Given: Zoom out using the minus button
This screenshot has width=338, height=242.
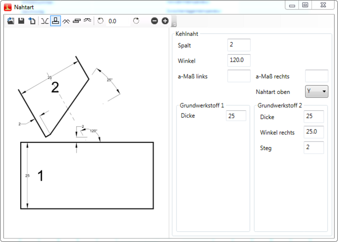Looking at the screenshot, I should [x=154, y=21].
